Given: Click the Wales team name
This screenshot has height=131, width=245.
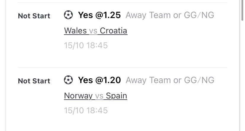Looking at the screenshot, I should point(75,30).
